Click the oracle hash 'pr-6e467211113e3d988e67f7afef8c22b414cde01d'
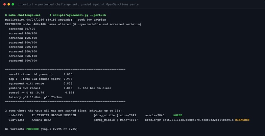Image resolution: width=265 pixels, height=136 pixels. pos(195,120)
